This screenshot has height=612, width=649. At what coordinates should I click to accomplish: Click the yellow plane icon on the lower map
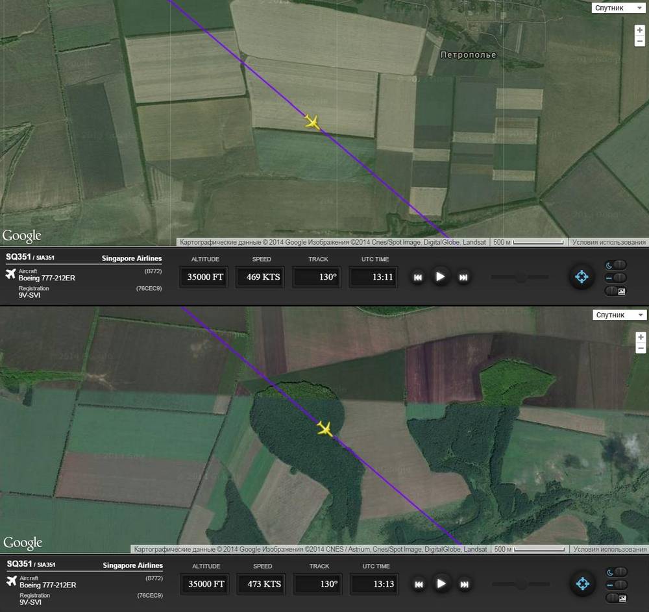[325, 429]
